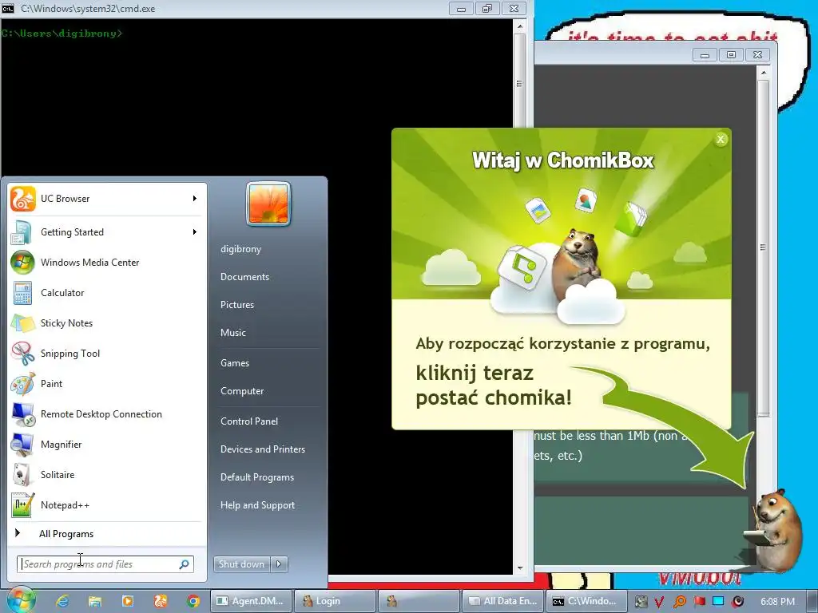Switch to unlabeled hamster taskbar window
Viewport: 818px width, 613px height.
tap(419, 601)
